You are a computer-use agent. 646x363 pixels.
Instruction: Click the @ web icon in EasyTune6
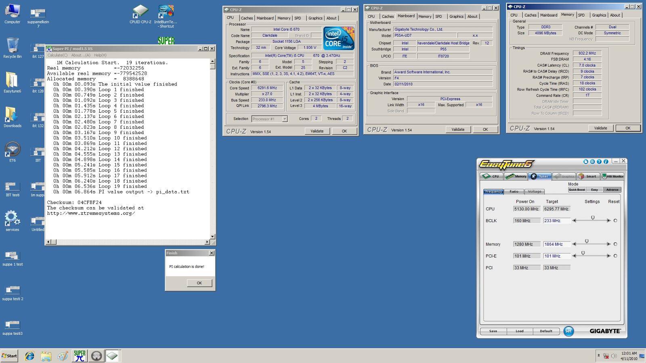point(592,162)
